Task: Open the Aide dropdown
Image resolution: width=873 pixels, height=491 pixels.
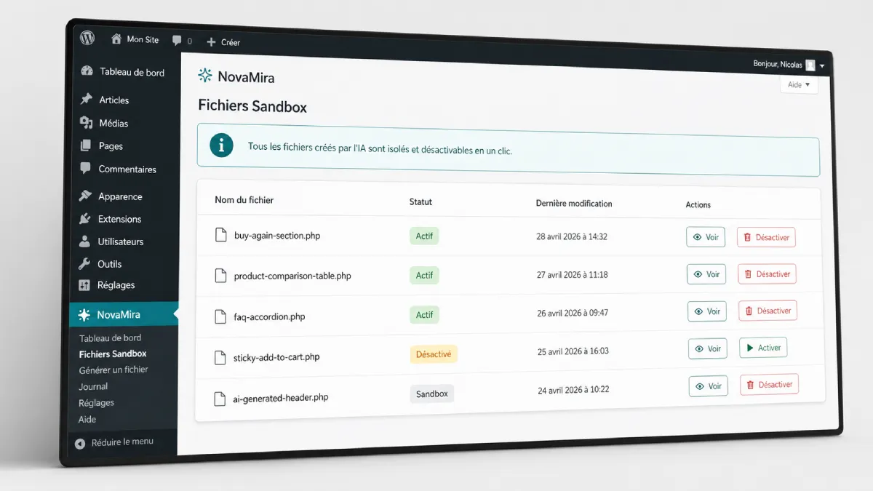Action: tap(798, 84)
